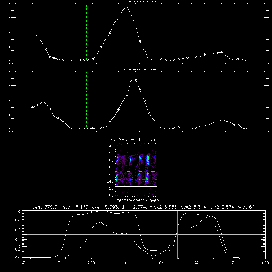This screenshot has width=272, height=272.
Task: Click the first diamond data point in dawn plot
Action: click(x=32, y=36)
